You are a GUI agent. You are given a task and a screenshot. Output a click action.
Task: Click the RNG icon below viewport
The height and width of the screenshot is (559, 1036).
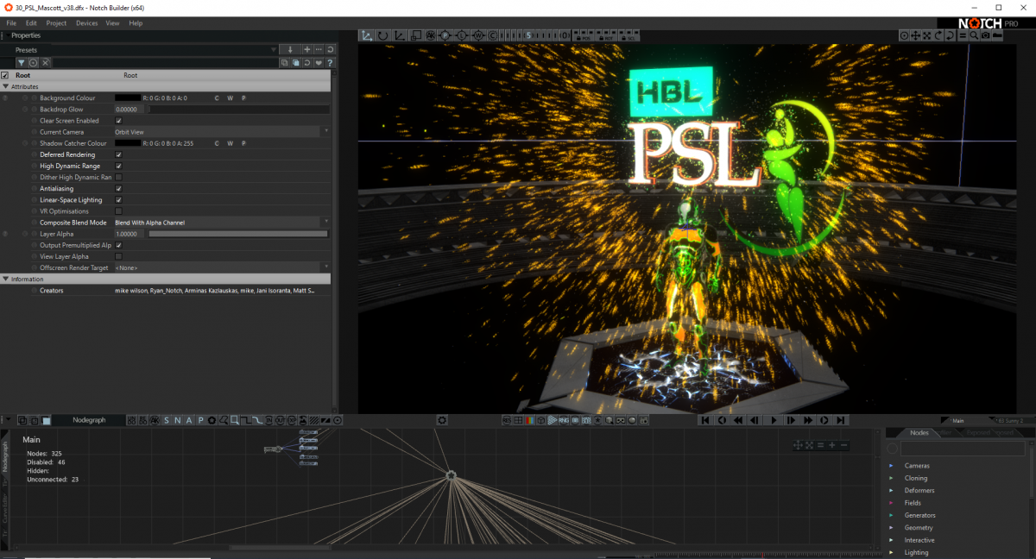tap(564, 420)
